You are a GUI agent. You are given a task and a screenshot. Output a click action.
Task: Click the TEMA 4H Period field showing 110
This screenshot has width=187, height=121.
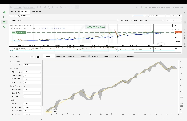click(32, 79)
